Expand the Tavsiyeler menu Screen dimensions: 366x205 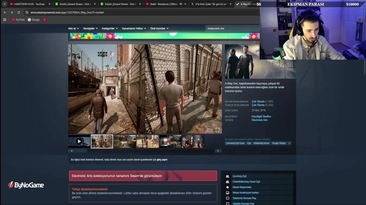point(90,28)
